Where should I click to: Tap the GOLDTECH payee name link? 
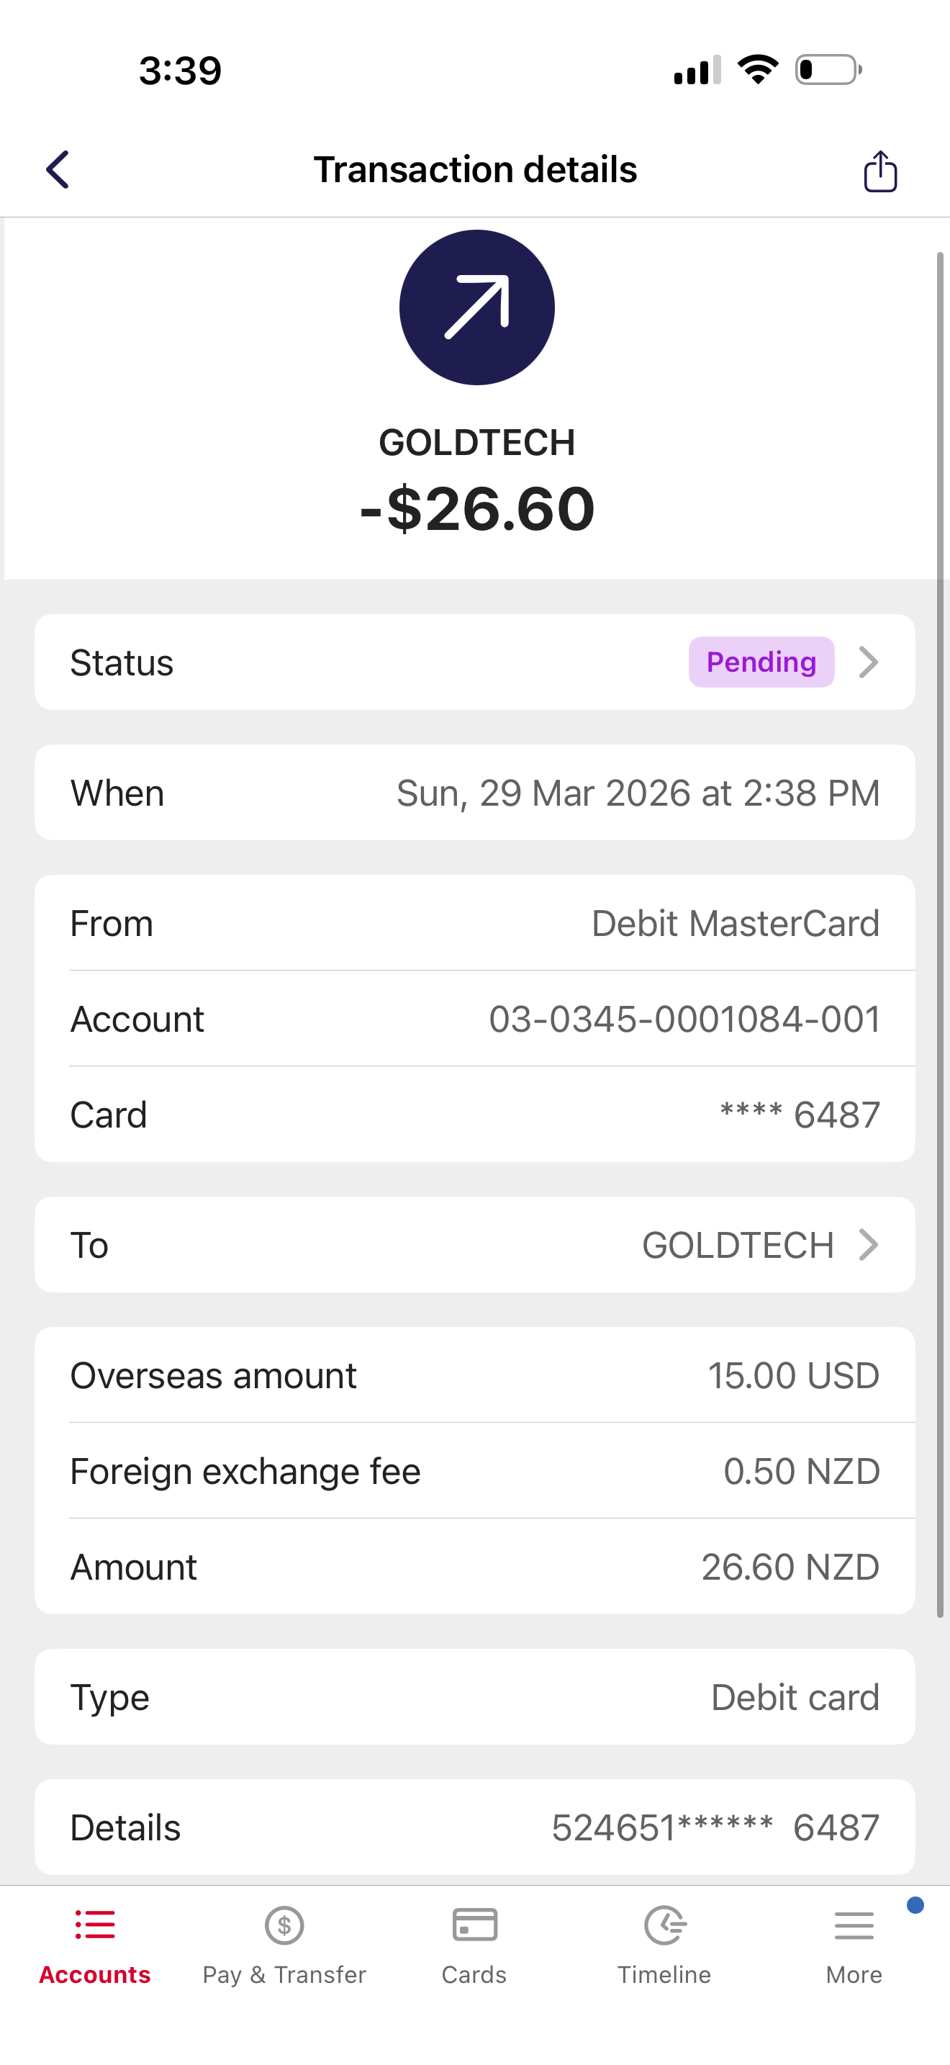738,1245
